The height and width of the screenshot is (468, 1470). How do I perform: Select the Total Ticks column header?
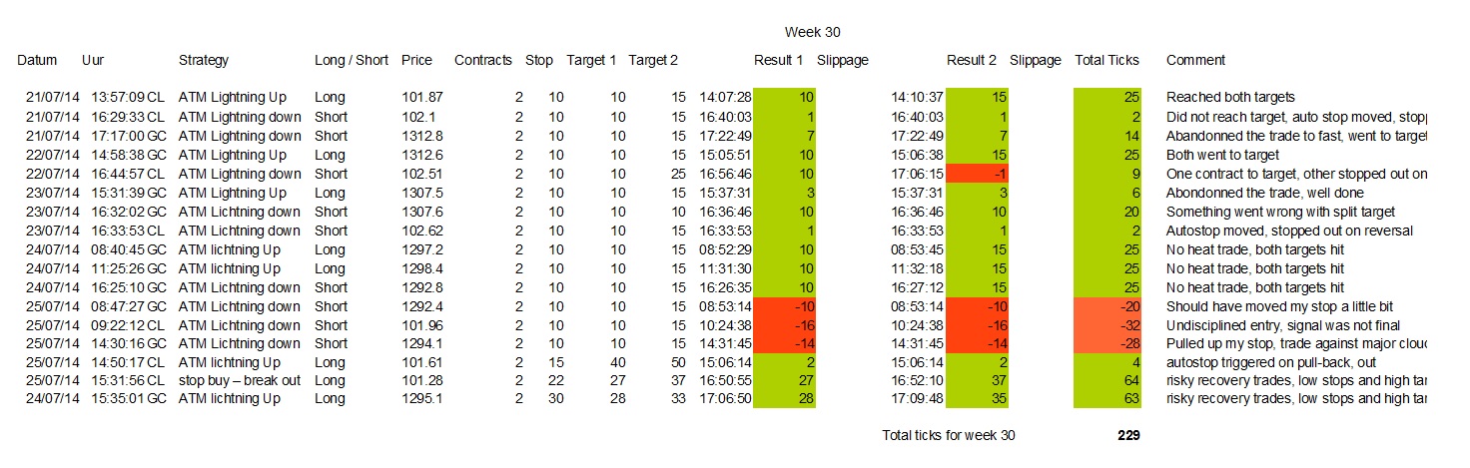pos(1106,60)
